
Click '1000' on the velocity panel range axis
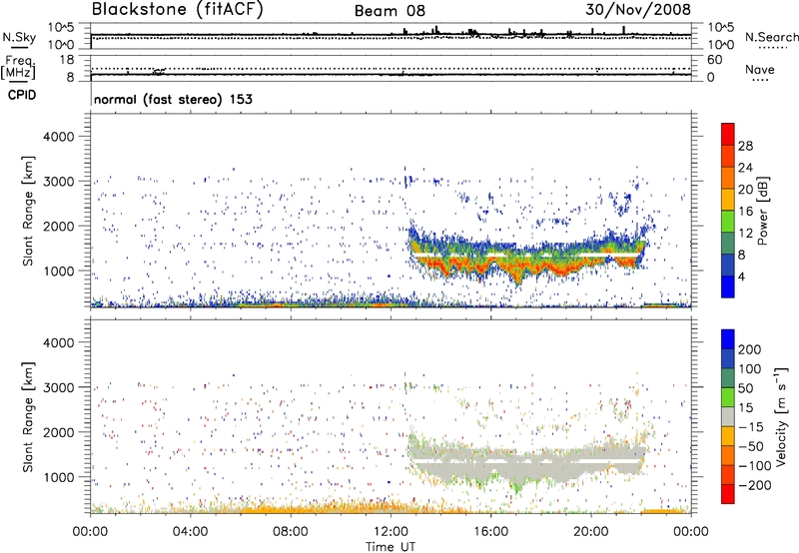click(58, 477)
